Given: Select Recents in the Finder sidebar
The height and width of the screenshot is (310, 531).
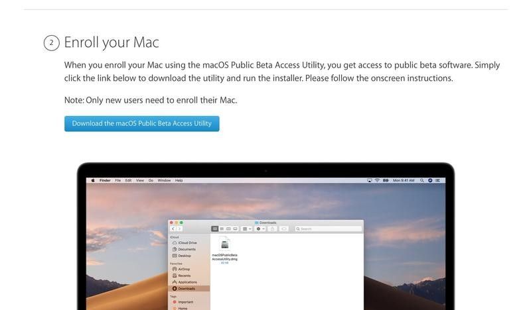Looking at the screenshot, I should (x=181, y=276).
